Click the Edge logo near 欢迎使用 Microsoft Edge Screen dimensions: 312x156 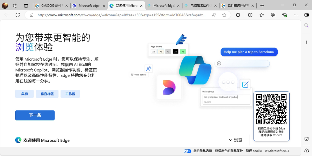(18, 140)
